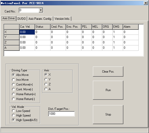Select the A row header in the table

(12, 48)
